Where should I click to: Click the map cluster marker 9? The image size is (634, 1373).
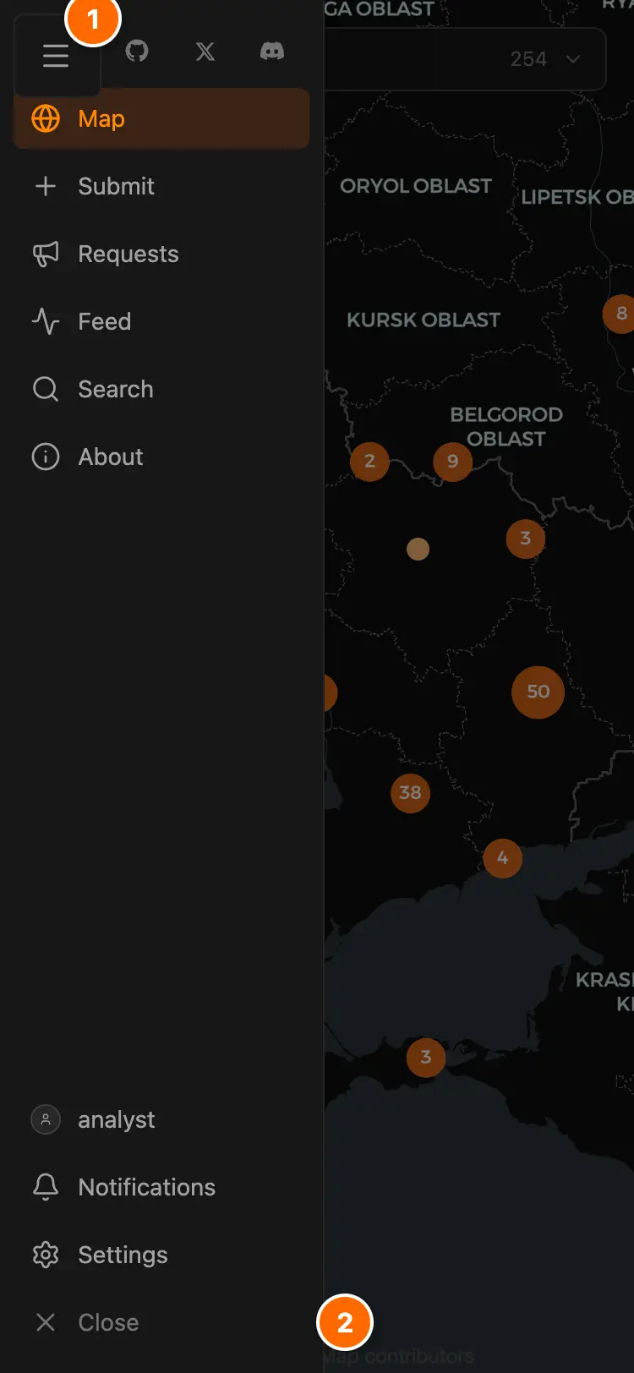click(452, 461)
